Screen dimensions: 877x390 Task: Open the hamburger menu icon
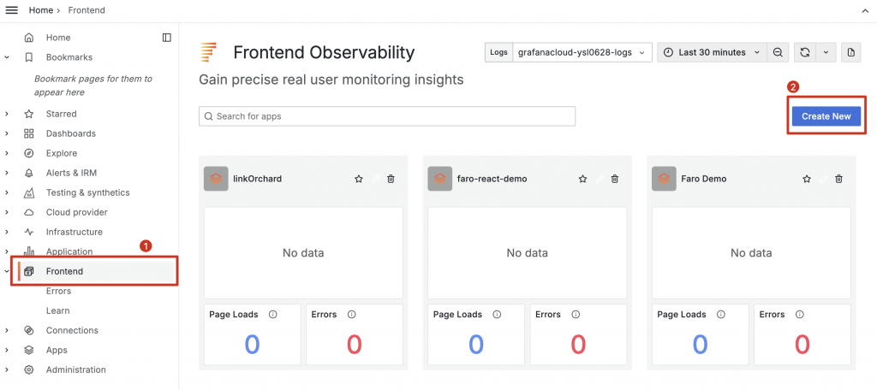tap(12, 9)
